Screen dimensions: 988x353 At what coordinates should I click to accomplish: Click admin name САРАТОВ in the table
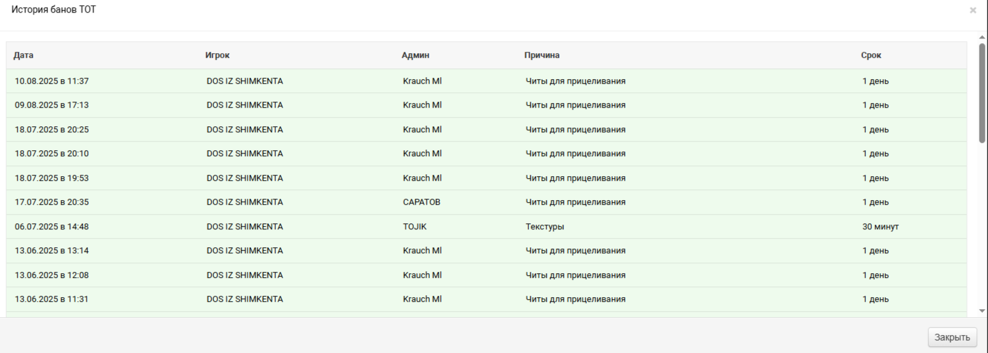(x=421, y=202)
